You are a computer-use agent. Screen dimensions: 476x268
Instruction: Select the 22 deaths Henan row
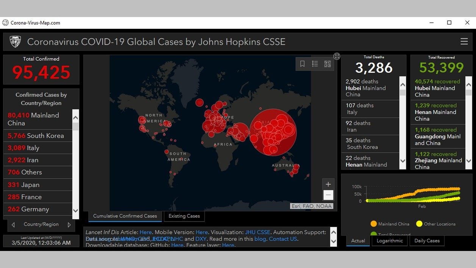pos(371,161)
